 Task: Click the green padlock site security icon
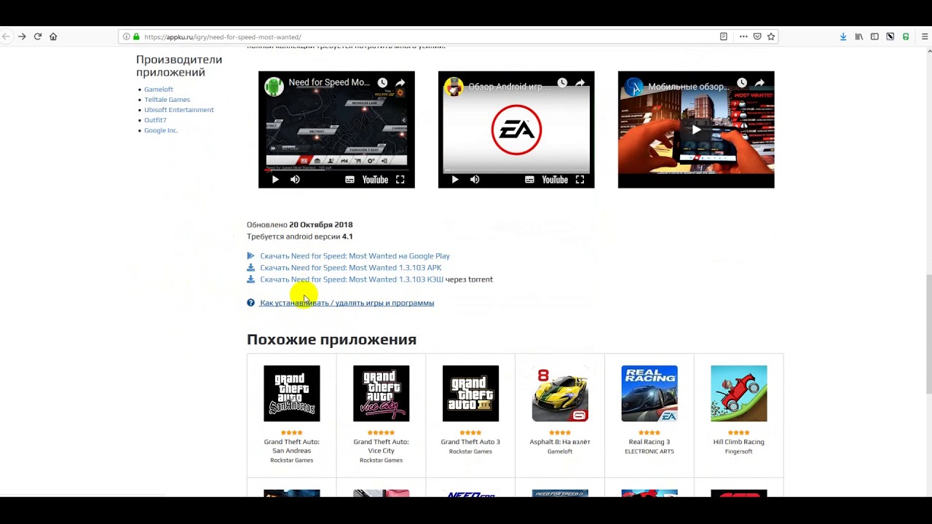[136, 36]
